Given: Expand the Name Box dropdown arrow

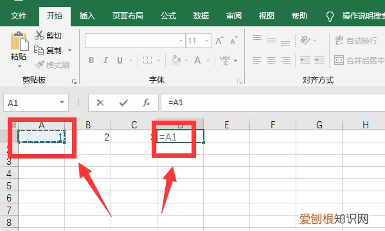Looking at the screenshot, I should point(62,102).
